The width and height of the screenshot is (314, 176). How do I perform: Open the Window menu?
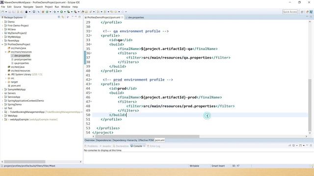[65, 7]
